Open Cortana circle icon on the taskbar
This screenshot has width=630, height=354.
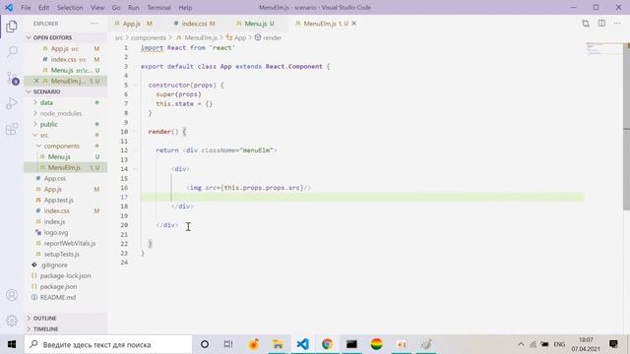(205, 344)
